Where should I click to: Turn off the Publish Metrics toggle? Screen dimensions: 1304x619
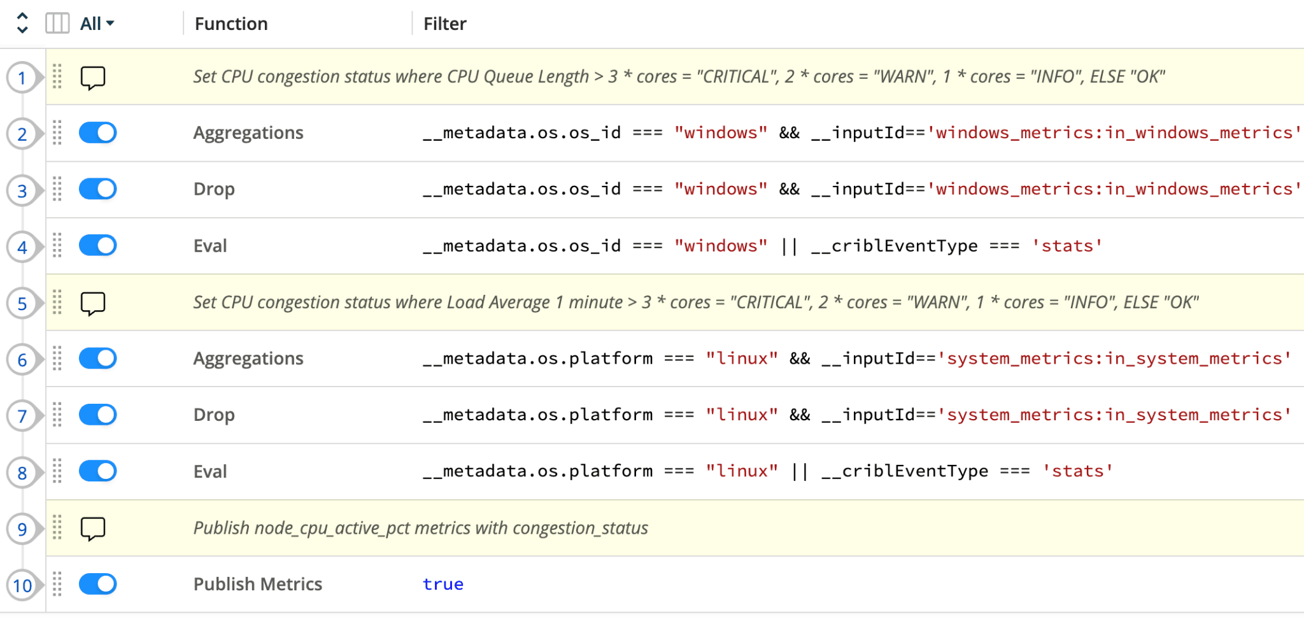coord(98,584)
